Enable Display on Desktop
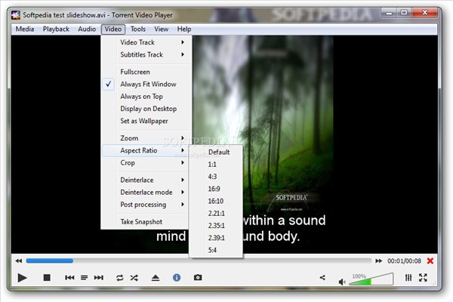This screenshot has width=453, height=302. pos(146,109)
